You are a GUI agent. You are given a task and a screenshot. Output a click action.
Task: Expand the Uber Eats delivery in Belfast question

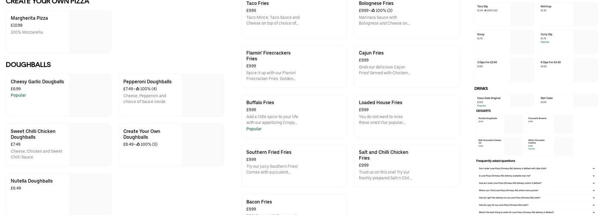point(594,169)
